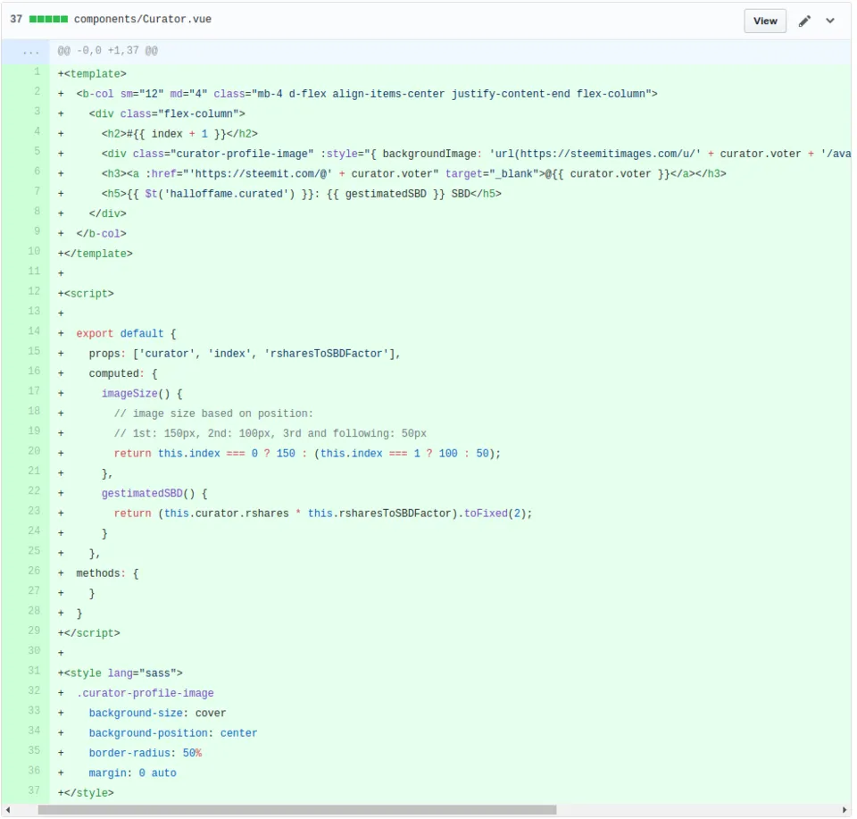Click the components/Curator.vue file name

click(x=143, y=19)
